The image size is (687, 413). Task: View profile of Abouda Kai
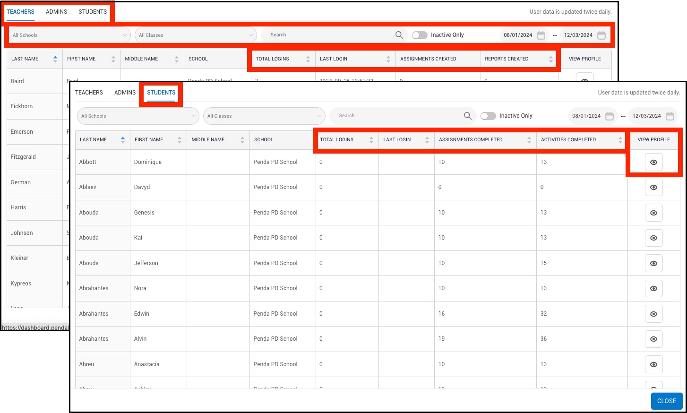tap(653, 238)
